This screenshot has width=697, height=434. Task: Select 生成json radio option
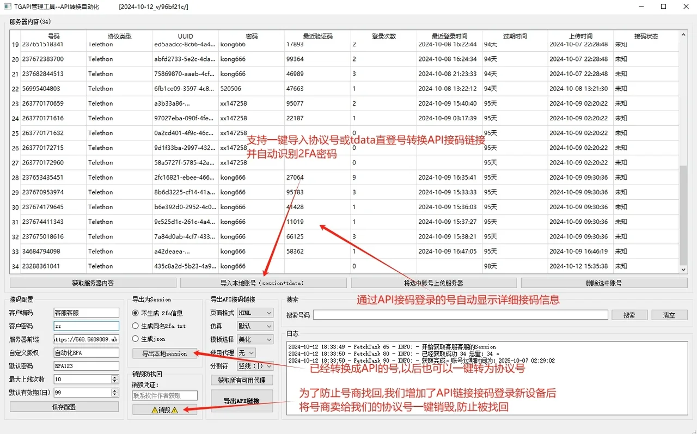click(149, 339)
